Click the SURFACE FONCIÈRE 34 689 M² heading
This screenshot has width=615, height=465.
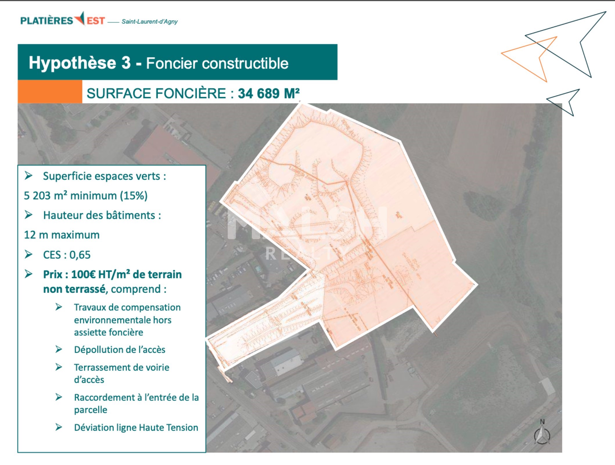[193, 94]
